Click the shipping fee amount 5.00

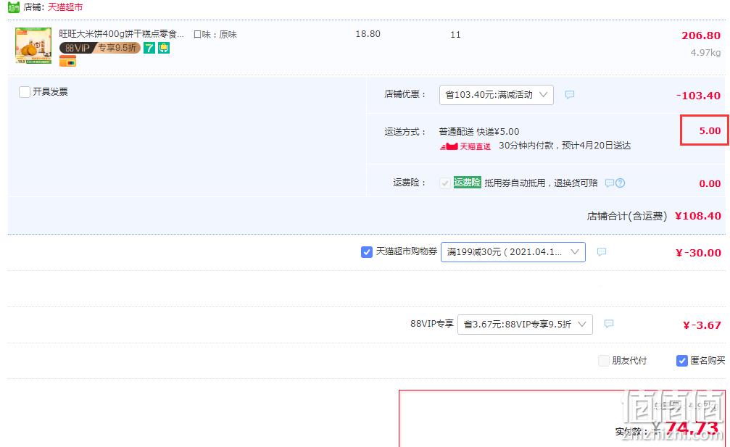(x=710, y=130)
